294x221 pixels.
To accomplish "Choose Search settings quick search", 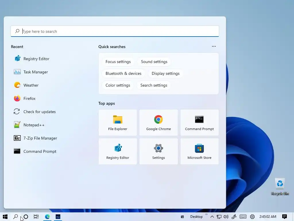I will tap(154, 85).
